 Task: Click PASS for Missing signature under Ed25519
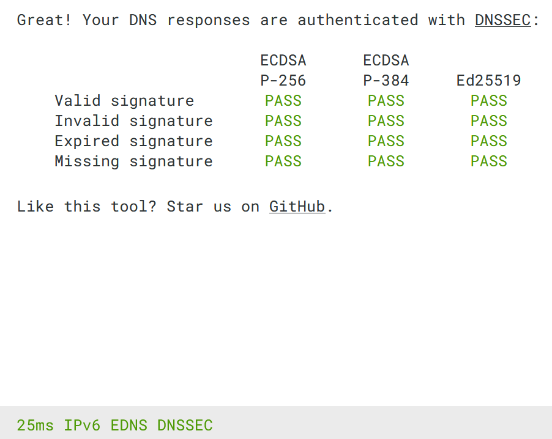tap(488, 161)
